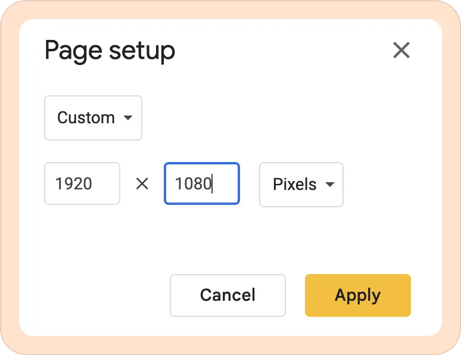Click the arrow beside Custom
Viewport: 461px width, 355px height.
tap(128, 118)
